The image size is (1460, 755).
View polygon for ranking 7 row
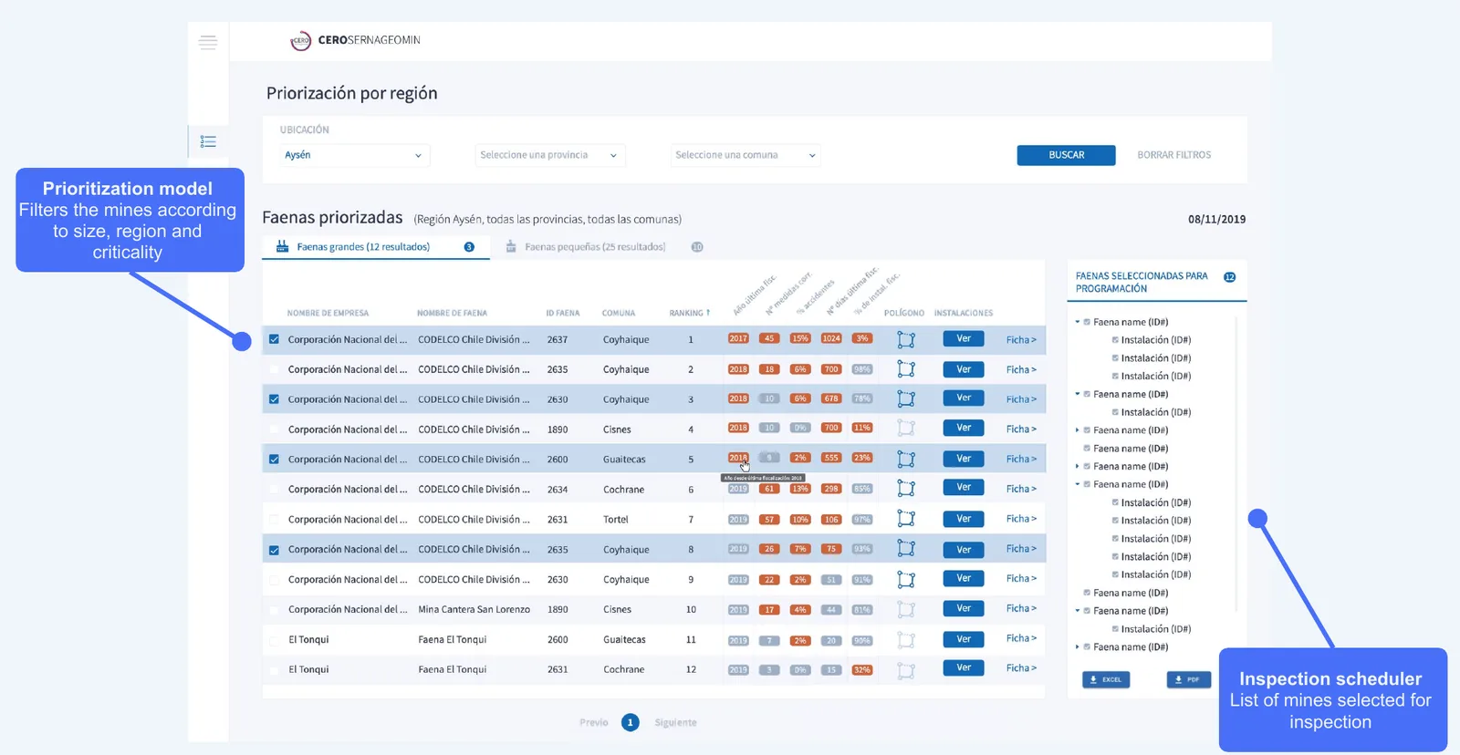[906, 519]
